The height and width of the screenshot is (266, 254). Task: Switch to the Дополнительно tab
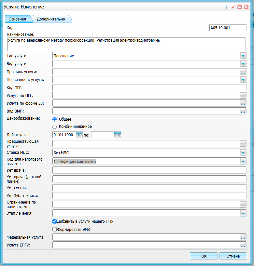point(51,19)
